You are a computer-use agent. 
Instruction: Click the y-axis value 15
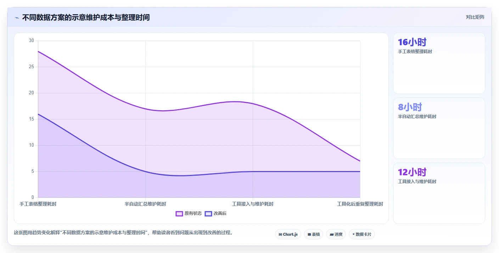point(32,119)
